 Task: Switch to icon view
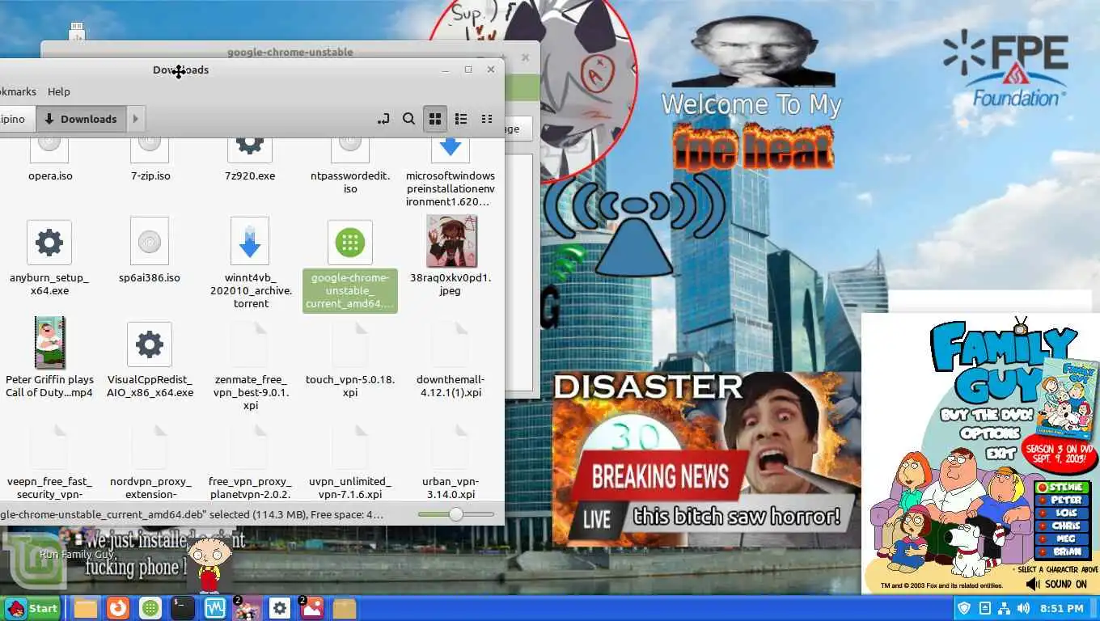point(435,119)
